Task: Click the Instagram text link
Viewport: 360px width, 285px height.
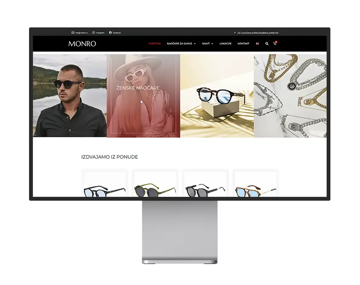Action: [x=100, y=33]
